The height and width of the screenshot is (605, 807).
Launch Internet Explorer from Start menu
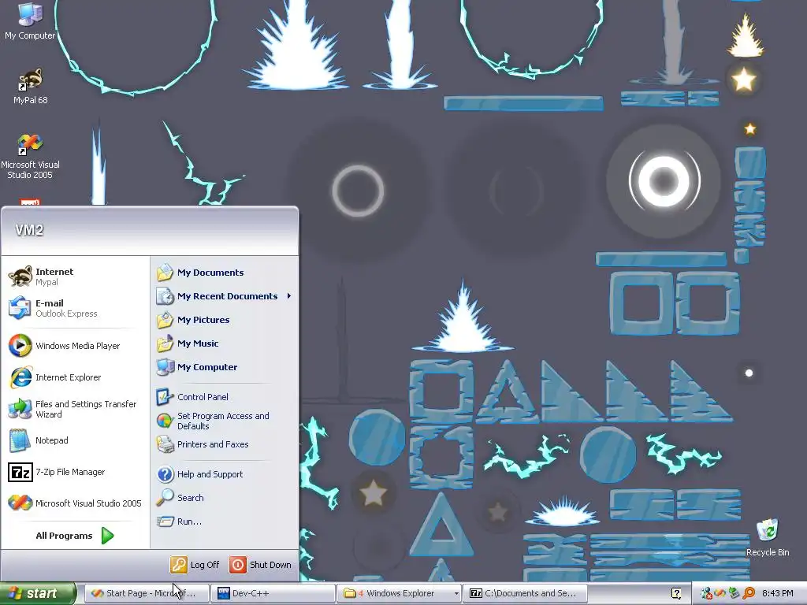coord(76,377)
